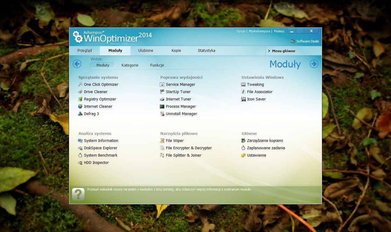This screenshot has width=391, height=232.
Task: Click the Zarządzanie kopiami icon
Action: (x=243, y=141)
